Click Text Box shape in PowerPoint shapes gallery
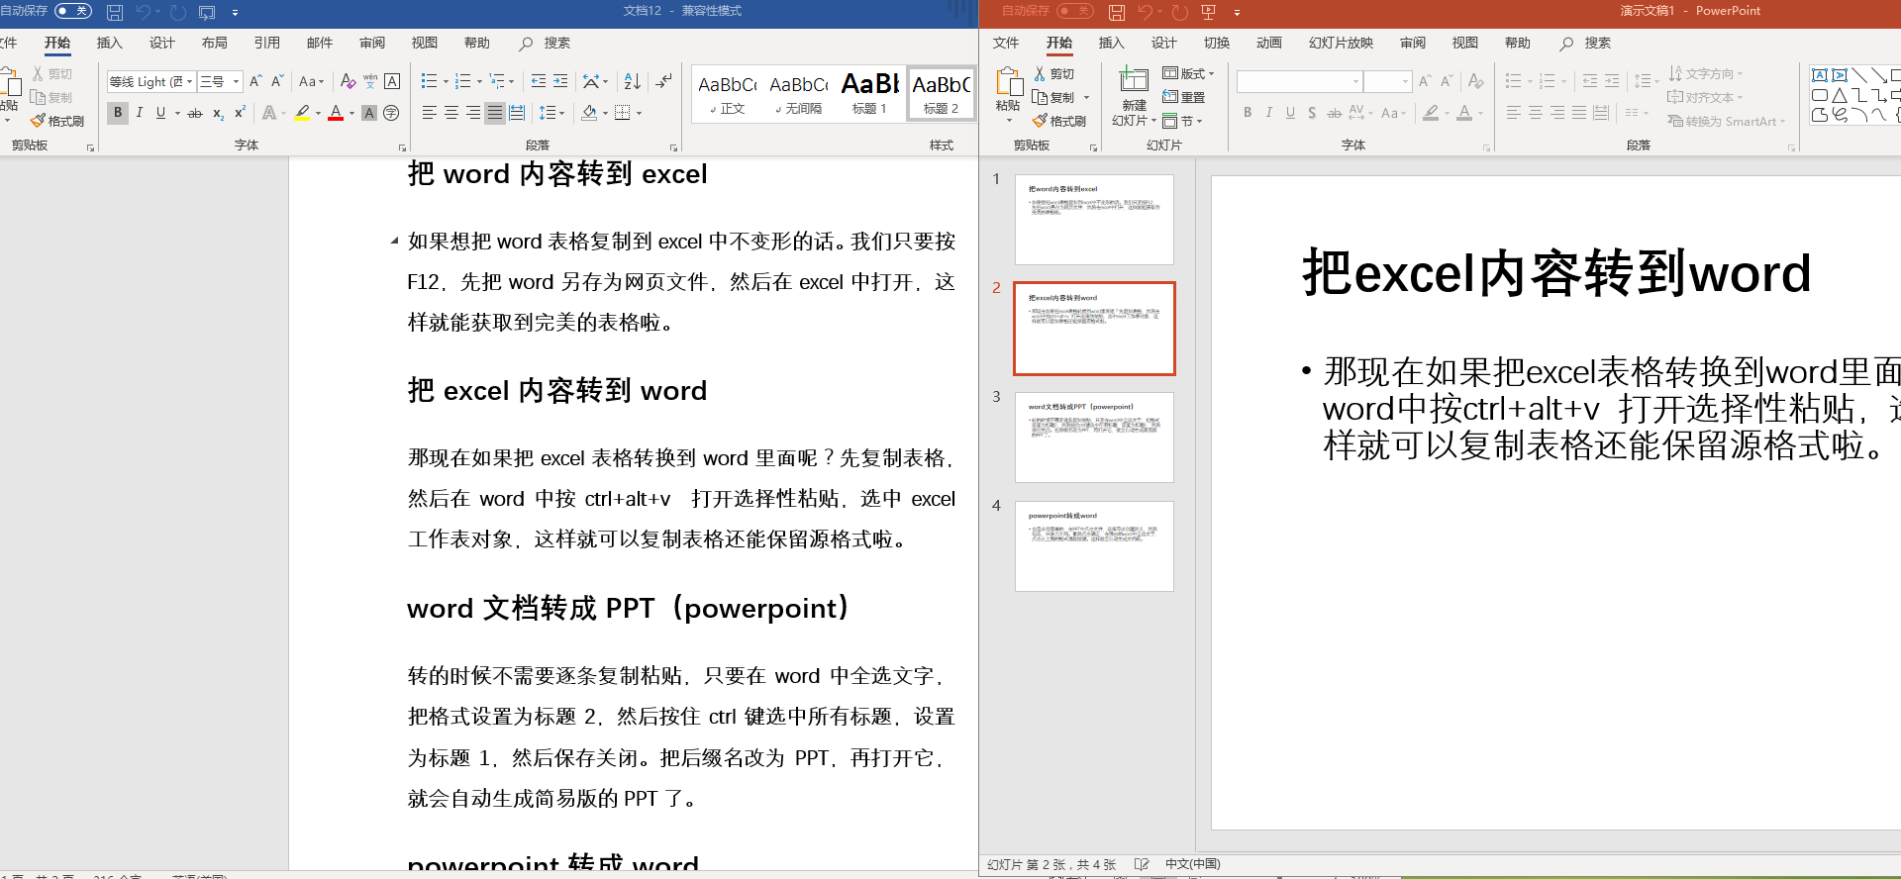Image resolution: width=1901 pixels, height=879 pixels. coord(1820,75)
